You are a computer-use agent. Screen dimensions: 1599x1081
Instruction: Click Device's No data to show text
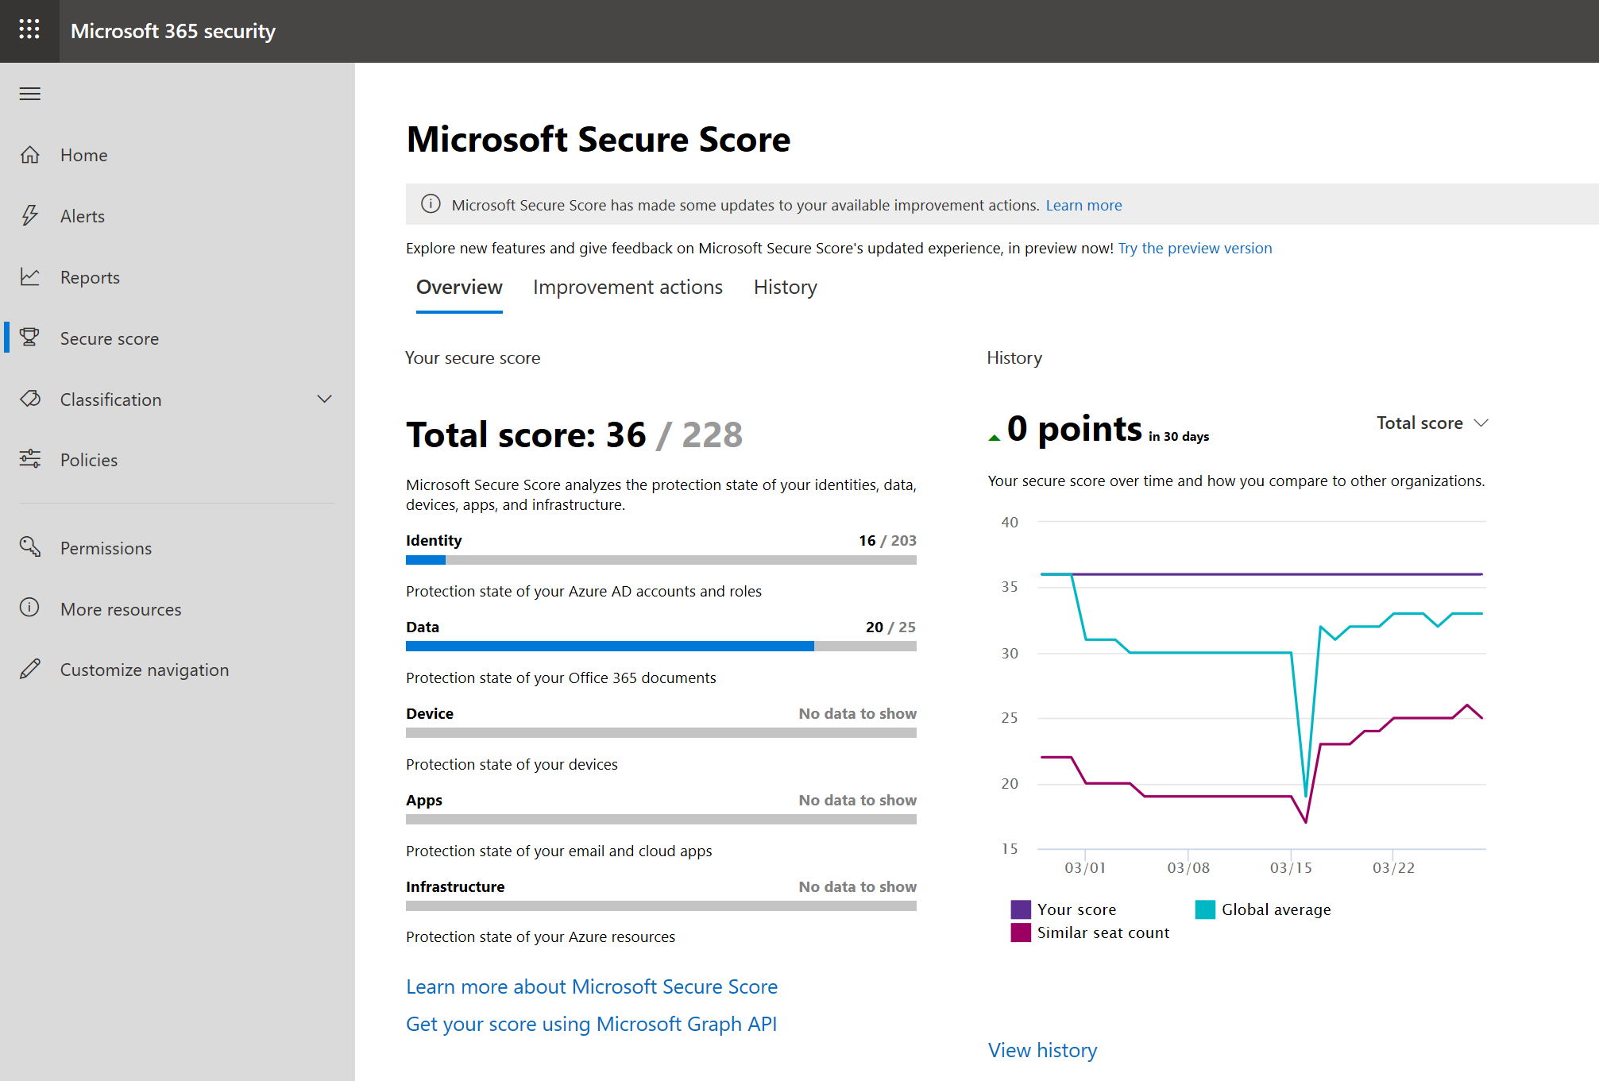click(x=857, y=713)
